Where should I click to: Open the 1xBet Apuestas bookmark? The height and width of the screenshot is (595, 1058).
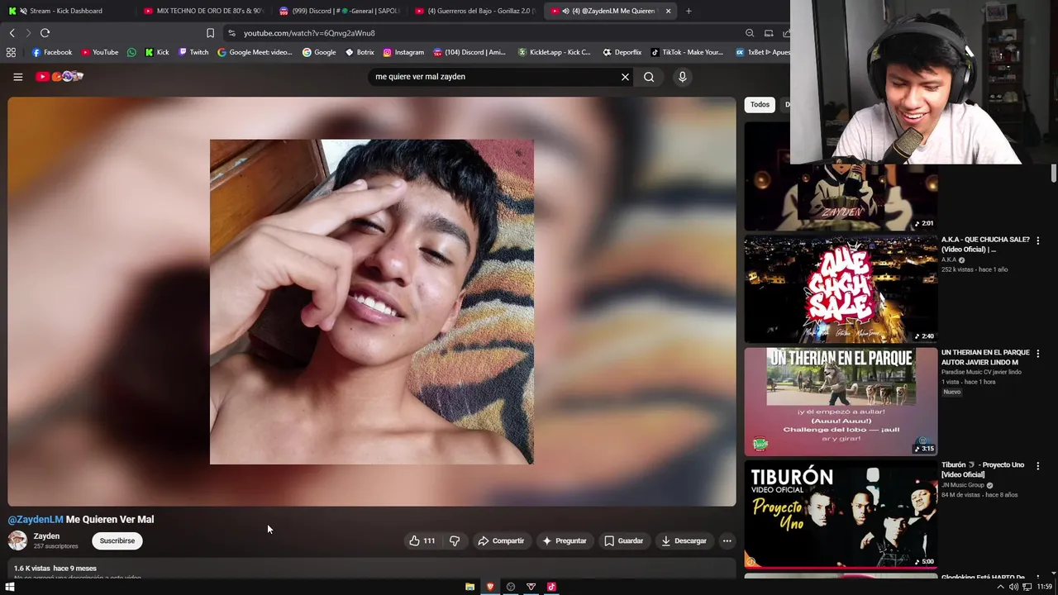(762, 52)
